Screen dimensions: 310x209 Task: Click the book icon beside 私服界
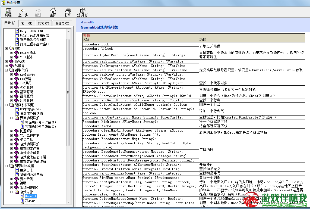(x=12, y=66)
